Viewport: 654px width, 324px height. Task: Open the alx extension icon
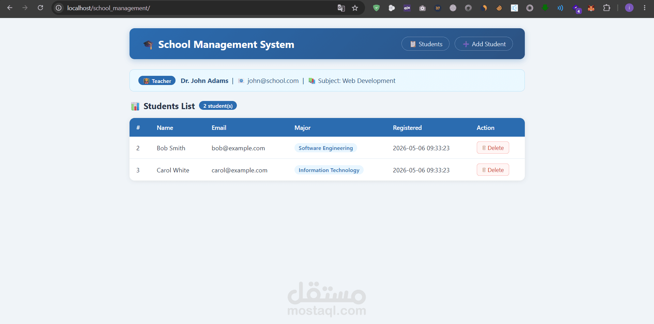407,8
